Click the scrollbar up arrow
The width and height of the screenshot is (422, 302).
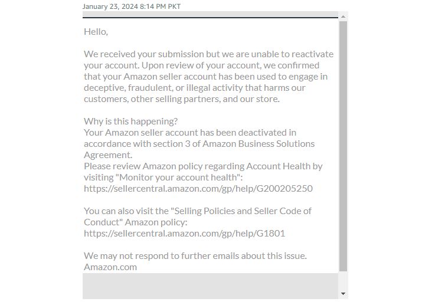(343, 17)
